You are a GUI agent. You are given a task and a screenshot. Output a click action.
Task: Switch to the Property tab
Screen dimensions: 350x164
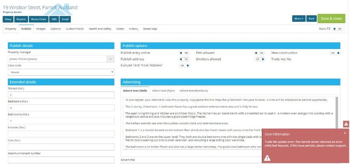click(x=10, y=29)
